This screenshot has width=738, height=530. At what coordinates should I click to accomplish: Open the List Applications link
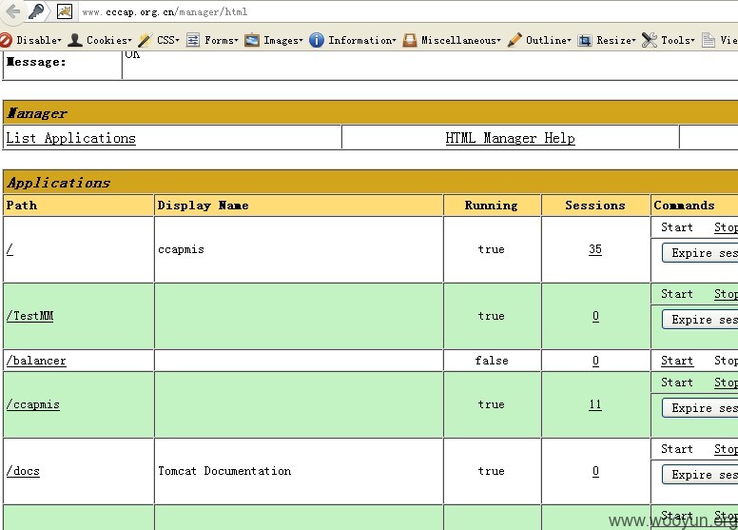coord(70,138)
